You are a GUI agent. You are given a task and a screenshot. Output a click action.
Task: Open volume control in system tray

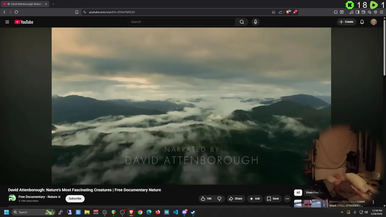366,212
